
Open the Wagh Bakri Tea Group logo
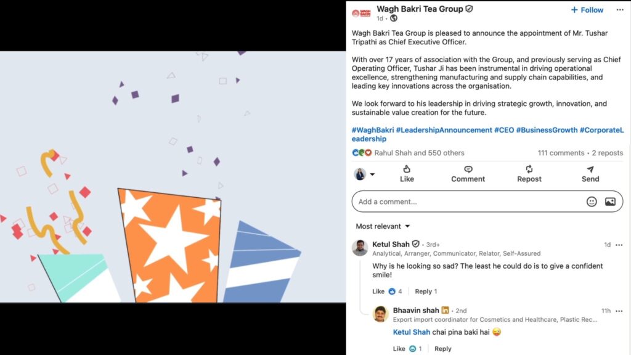pyautogui.click(x=361, y=14)
